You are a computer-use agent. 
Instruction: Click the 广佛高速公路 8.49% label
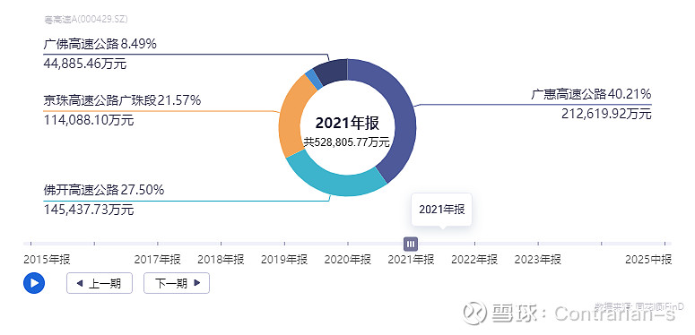(100, 44)
